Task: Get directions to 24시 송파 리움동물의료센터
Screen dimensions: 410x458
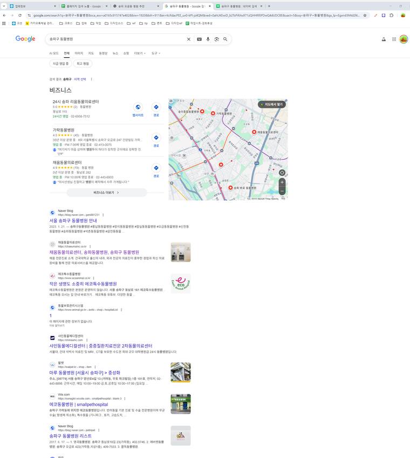Action: (x=156, y=110)
